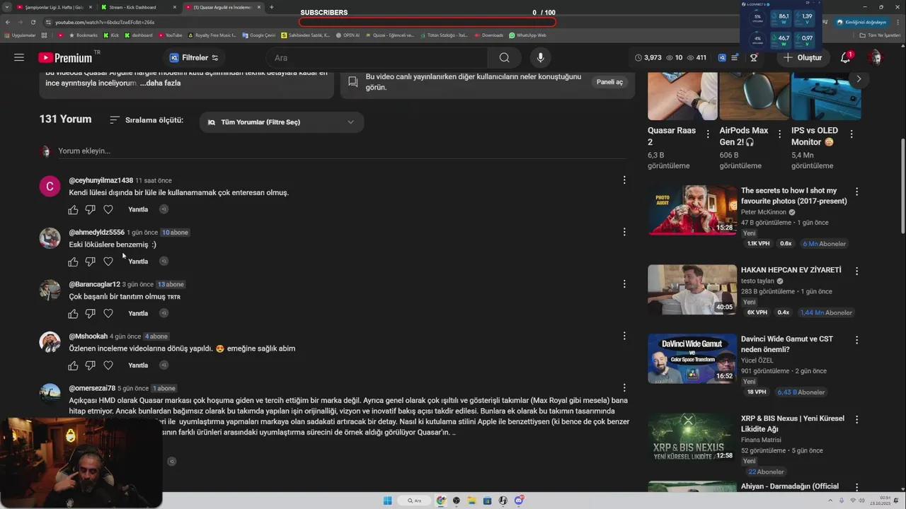The height and width of the screenshot is (509, 906).
Task: Like the comment by @Barancaglar12
Action: tap(73, 313)
